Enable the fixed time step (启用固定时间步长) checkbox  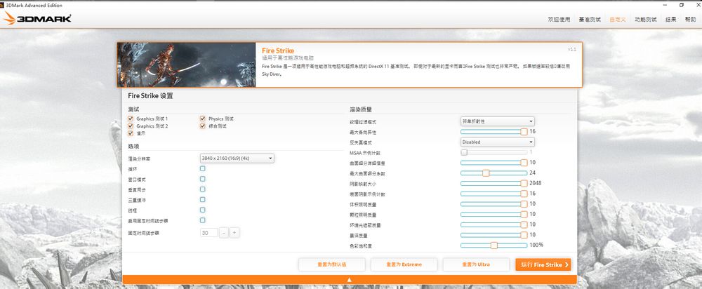coord(203,220)
